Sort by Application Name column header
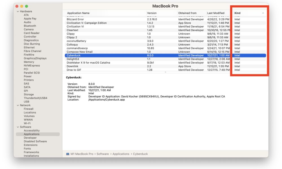This screenshot has height=169, width=282. click(x=78, y=13)
